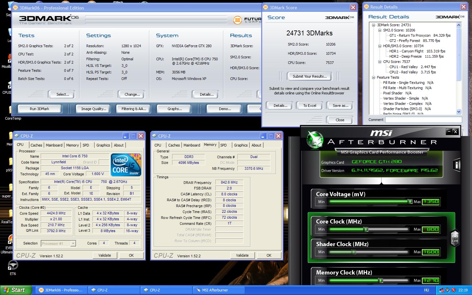This screenshot has width=472, height=295.
Task: Click the Memory Clock slider handle
Action: click(381, 280)
